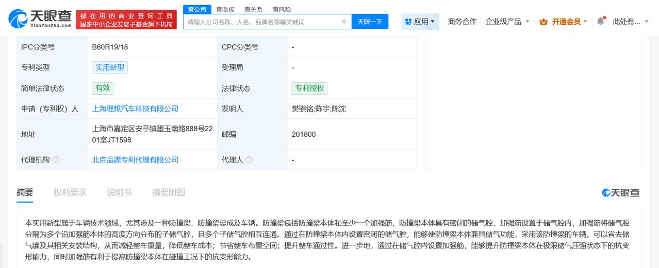Click the 专利授权 legal status tag
This screenshot has width=659, height=268.
point(309,88)
